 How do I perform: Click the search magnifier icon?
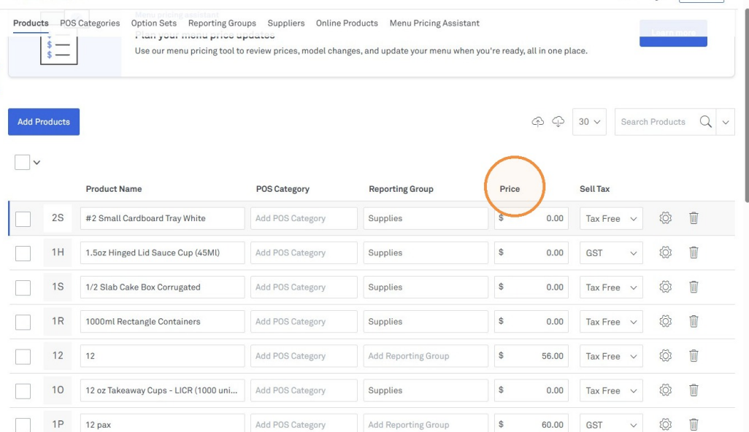point(705,122)
